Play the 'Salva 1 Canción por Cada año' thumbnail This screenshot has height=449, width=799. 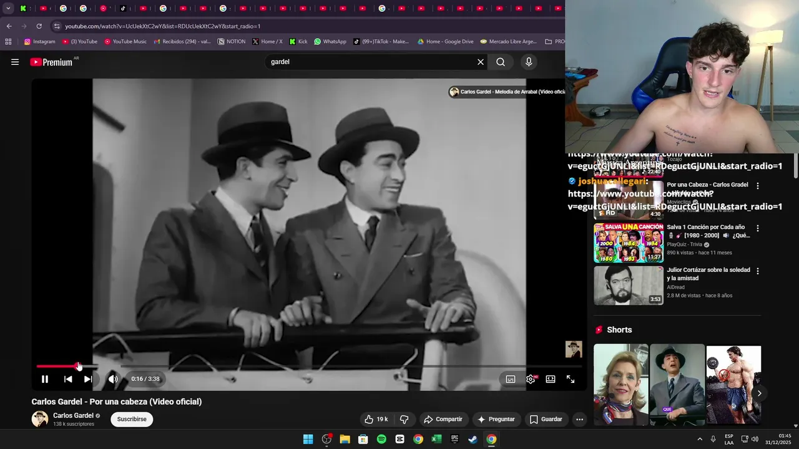(x=629, y=243)
